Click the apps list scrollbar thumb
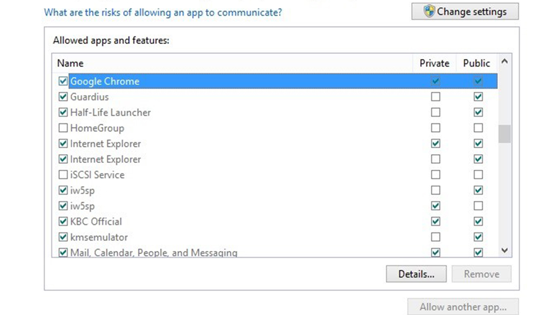The width and height of the screenshot is (560, 315). pos(504,134)
